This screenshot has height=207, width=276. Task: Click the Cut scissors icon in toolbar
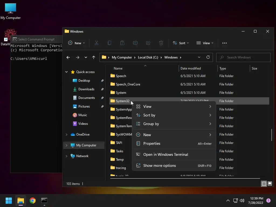96,43
